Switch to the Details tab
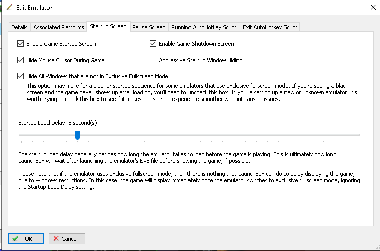The height and width of the screenshot is (251, 380). [x=19, y=27]
